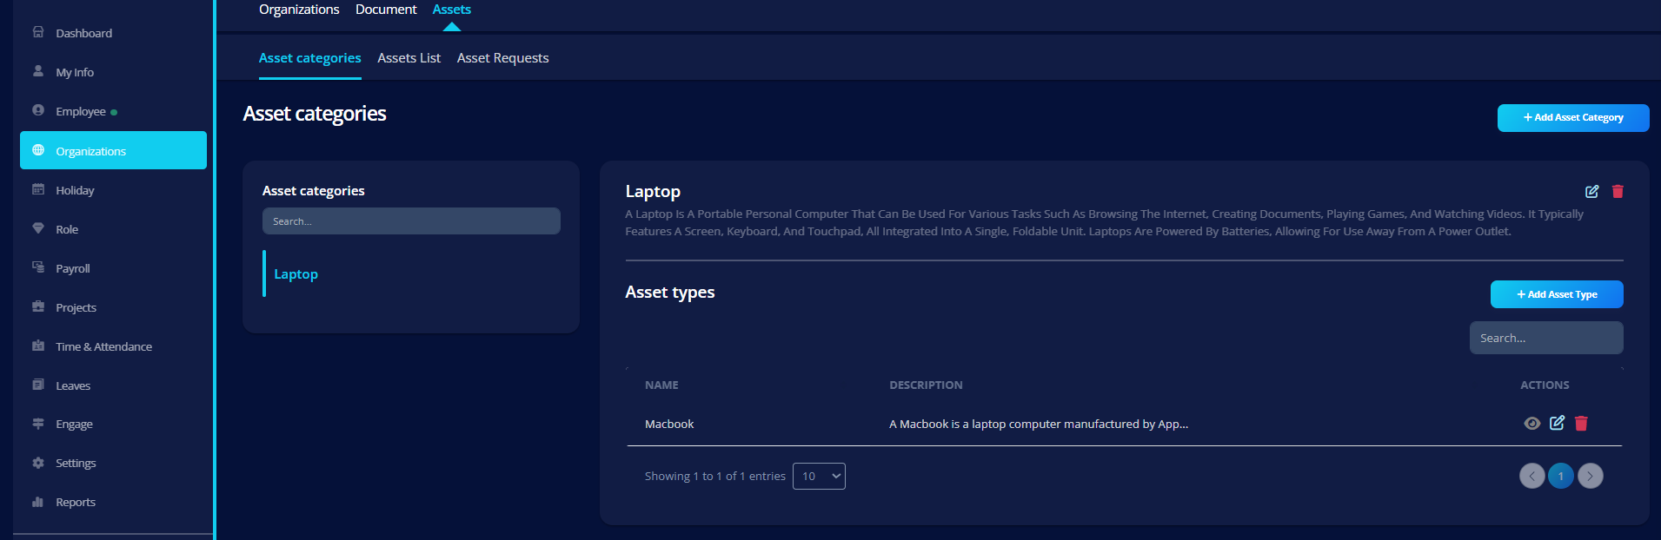Delete the Laptop category trash icon
The width and height of the screenshot is (1661, 540).
pos(1618,191)
